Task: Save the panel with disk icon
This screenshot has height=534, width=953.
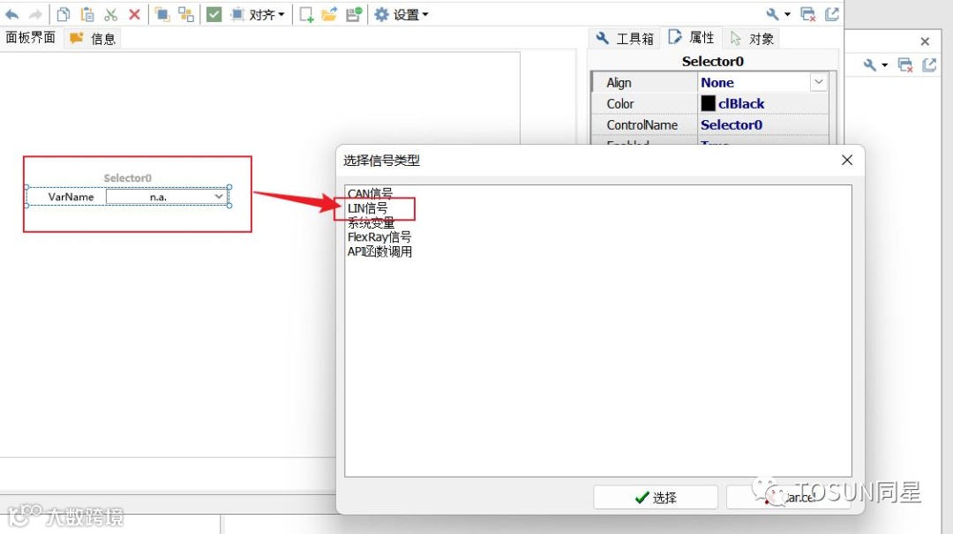Action: [354, 15]
